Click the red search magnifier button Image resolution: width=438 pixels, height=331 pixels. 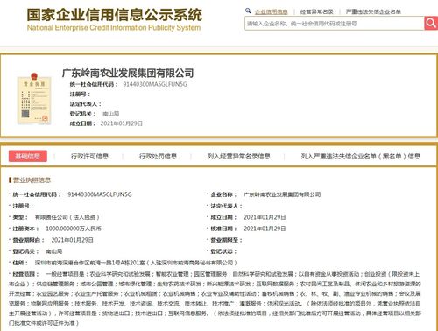point(431,23)
